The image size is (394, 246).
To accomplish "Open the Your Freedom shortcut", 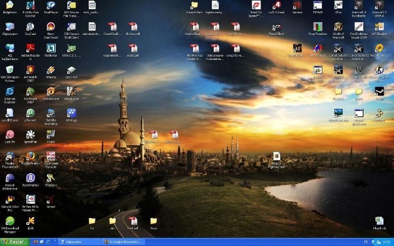I will [317, 27].
